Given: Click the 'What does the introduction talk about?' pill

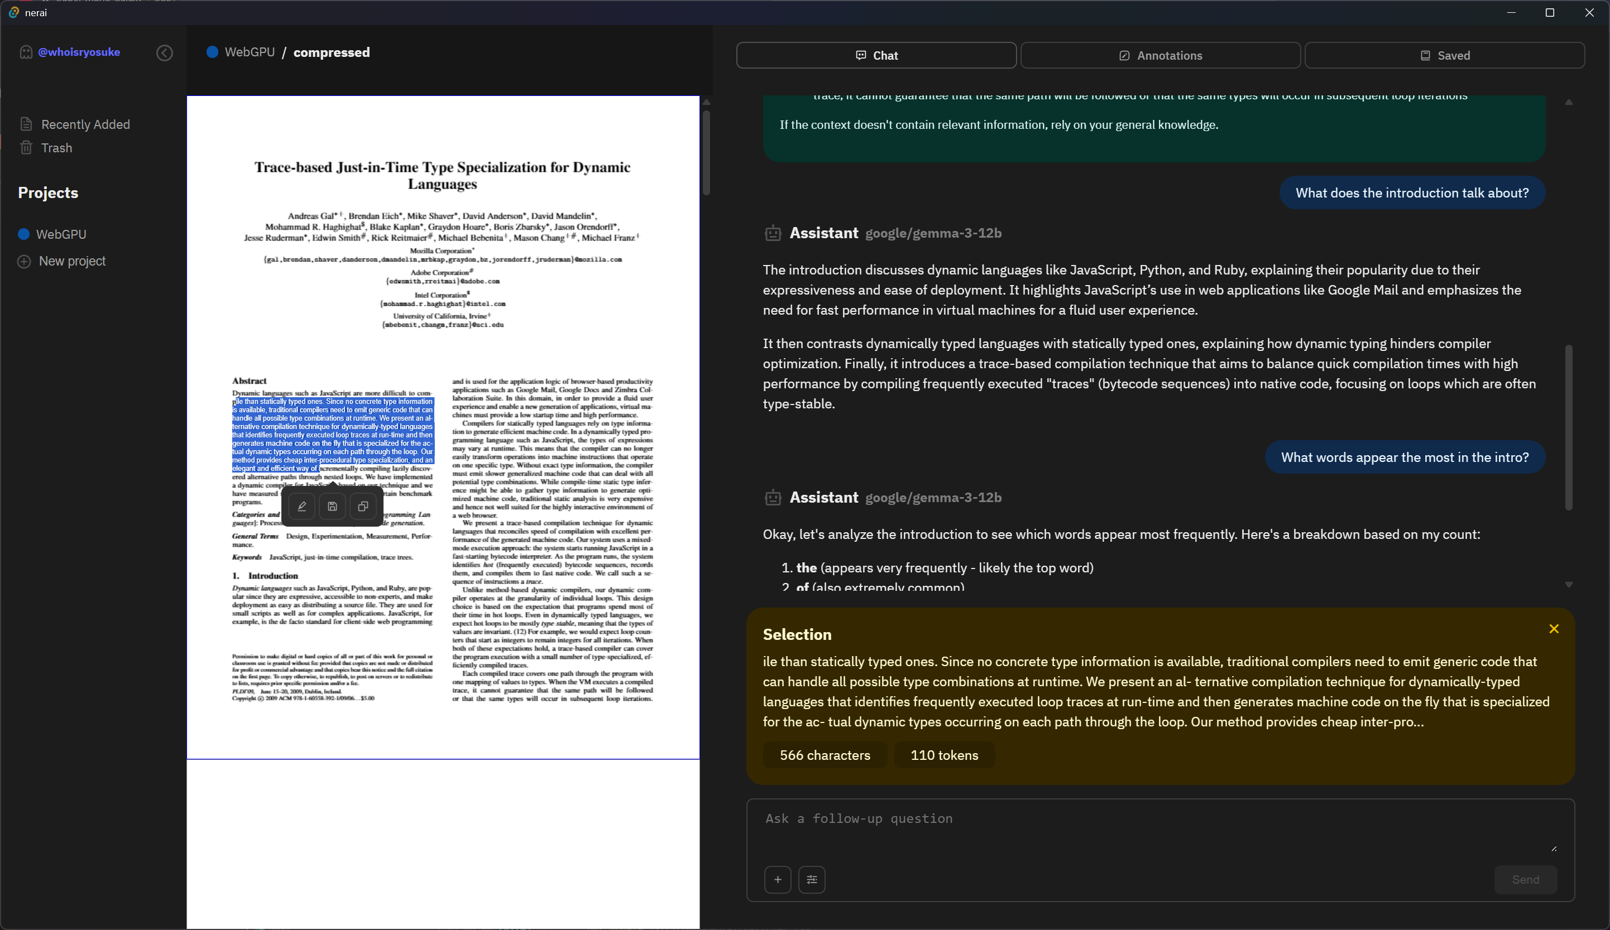Looking at the screenshot, I should [x=1411, y=193].
